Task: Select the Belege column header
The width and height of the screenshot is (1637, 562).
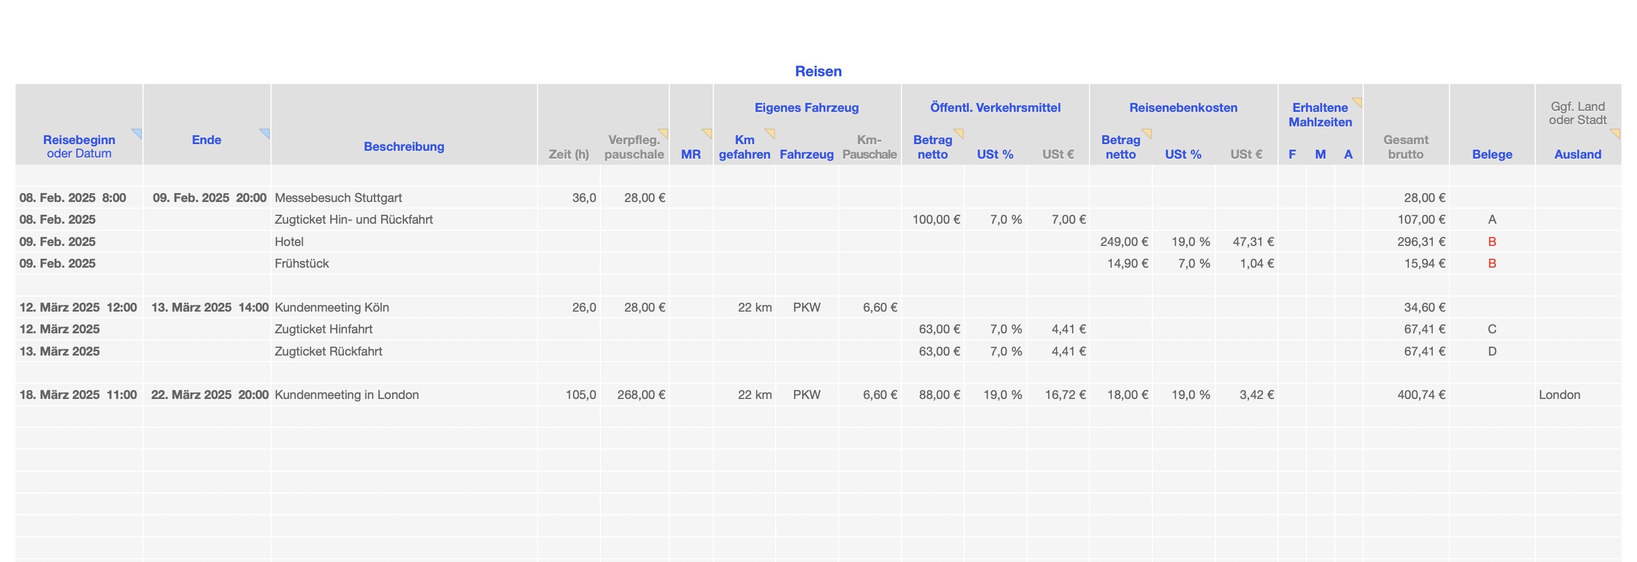Action: pyautogui.click(x=1491, y=154)
